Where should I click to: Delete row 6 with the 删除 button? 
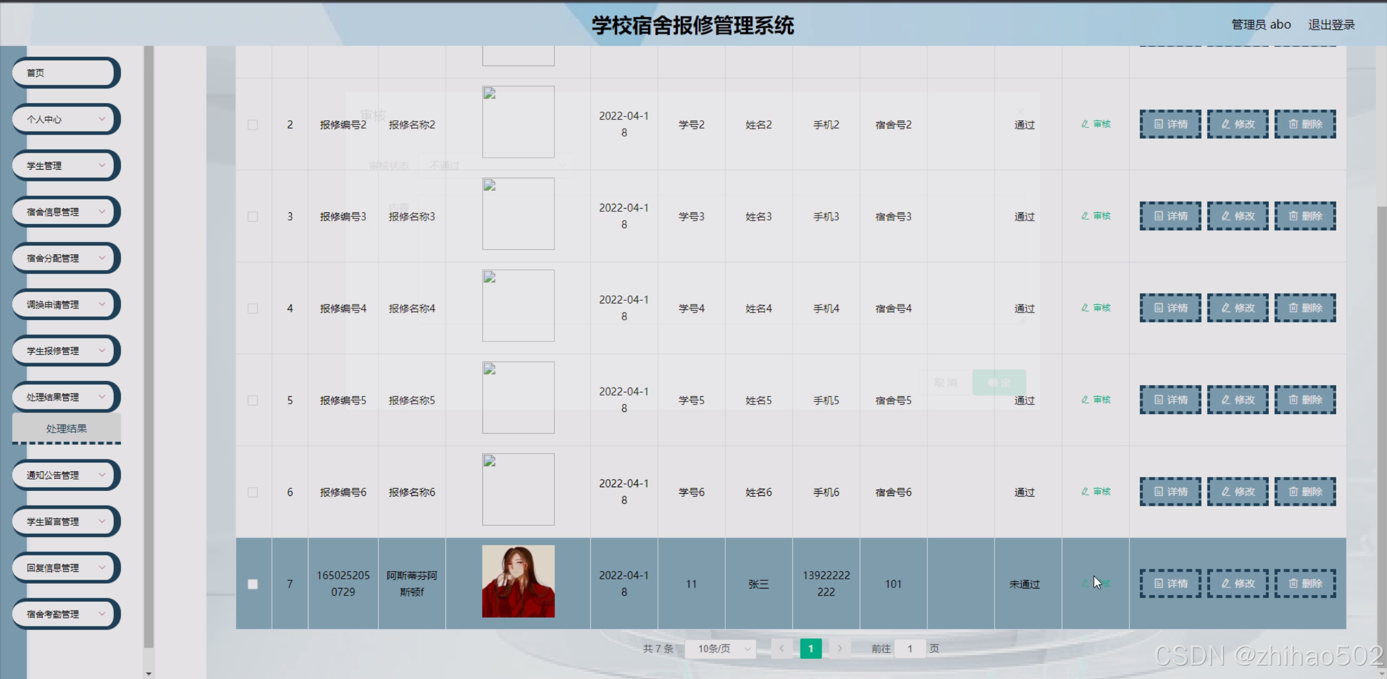pyautogui.click(x=1305, y=492)
